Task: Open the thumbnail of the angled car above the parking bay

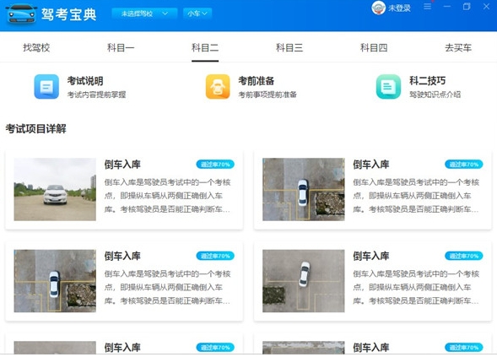Action: tap(303, 281)
